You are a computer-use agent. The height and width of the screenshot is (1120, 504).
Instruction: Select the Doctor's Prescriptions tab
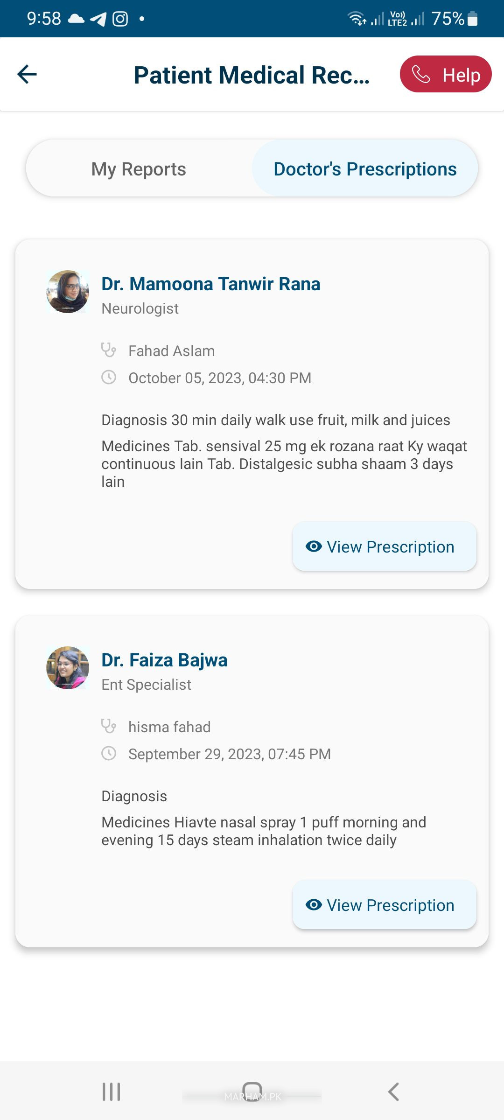[x=365, y=168]
